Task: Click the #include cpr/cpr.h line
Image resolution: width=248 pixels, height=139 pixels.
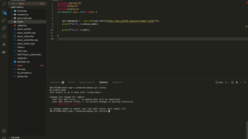Action: (x=69, y=3)
